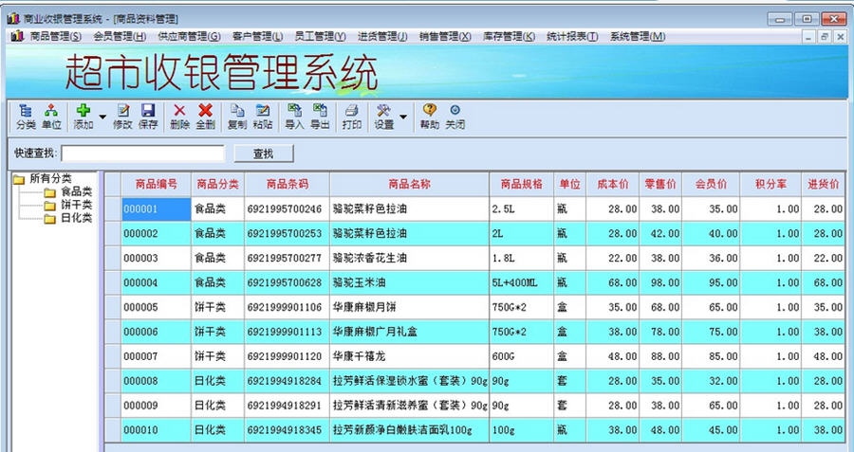Click the 导出 export icon
The width and height of the screenshot is (854, 452).
(320, 117)
